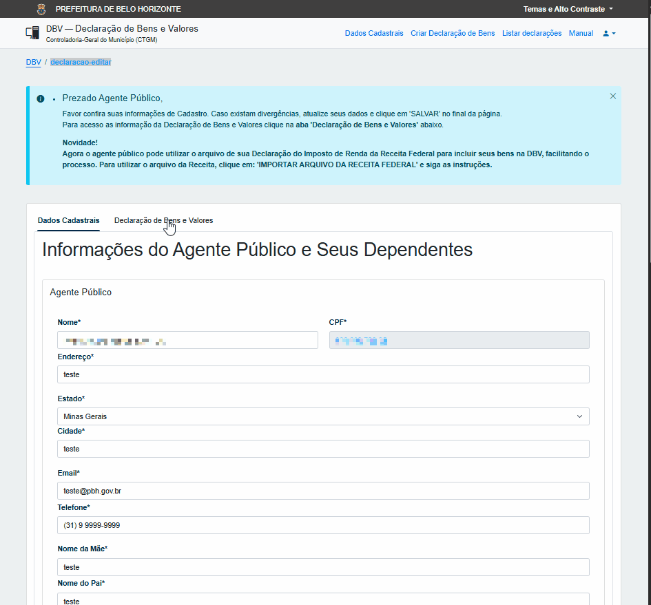Click the DBV breadcrumb link
Screen dimensions: 651x605
coord(33,62)
